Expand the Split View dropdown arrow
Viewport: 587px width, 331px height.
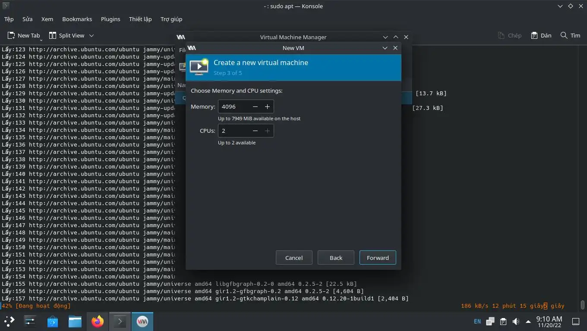pyautogui.click(x=92, y=35)
